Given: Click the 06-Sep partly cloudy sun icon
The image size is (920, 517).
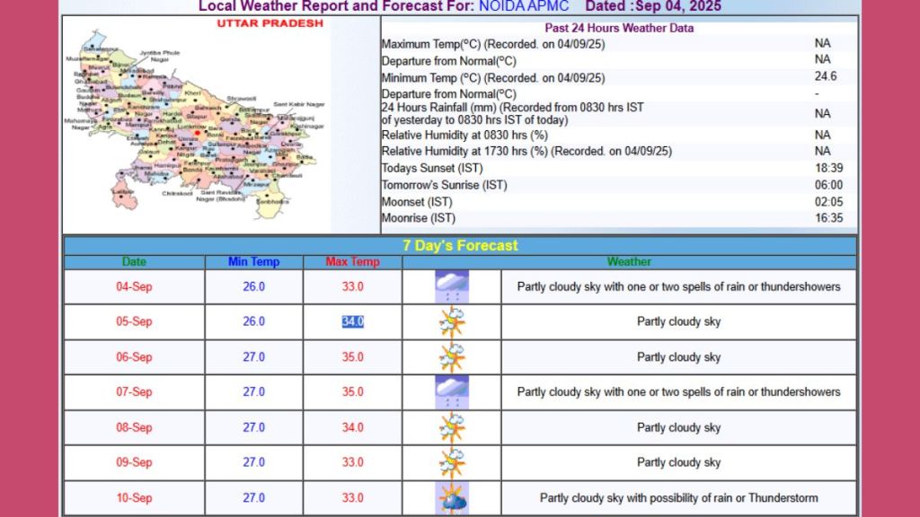Looking at the screenshot, I should tap(451, 357).
